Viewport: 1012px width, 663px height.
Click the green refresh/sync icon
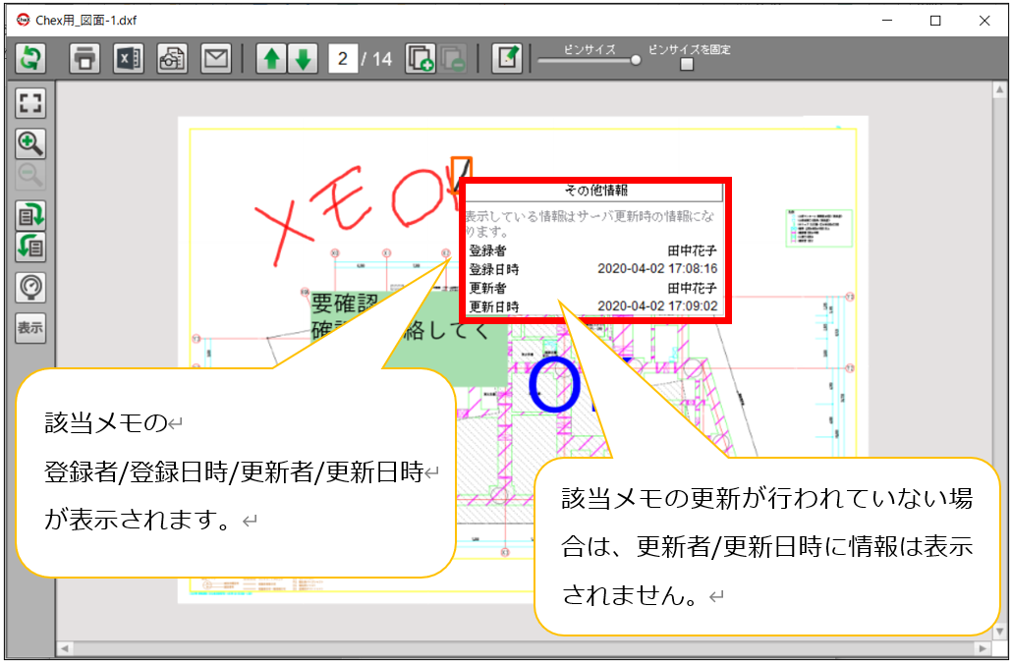coord(29,58)
